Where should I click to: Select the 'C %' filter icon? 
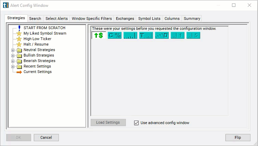[115, 35]
